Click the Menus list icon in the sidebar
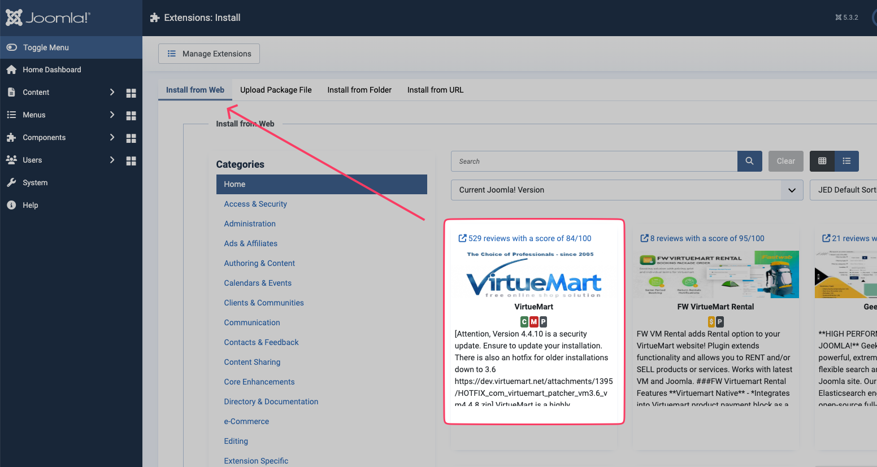The width and height of the screenshot is (877, 467). [11, 115]
